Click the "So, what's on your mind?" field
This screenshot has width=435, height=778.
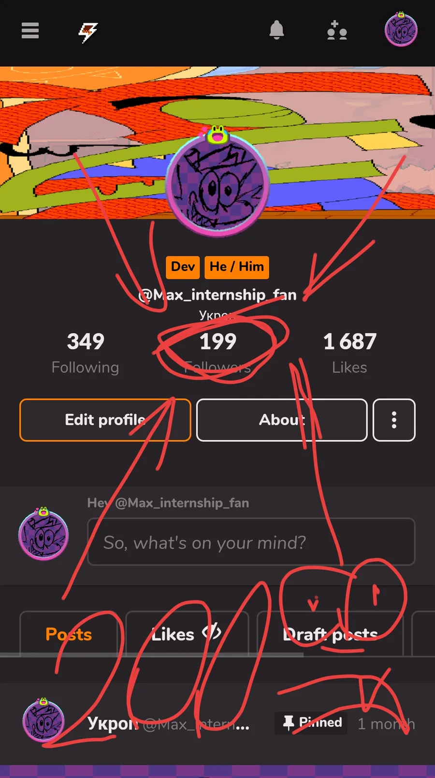pos(251,542)
